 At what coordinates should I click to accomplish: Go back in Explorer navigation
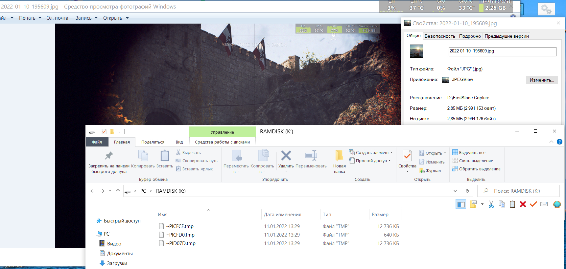coord(92,191)
